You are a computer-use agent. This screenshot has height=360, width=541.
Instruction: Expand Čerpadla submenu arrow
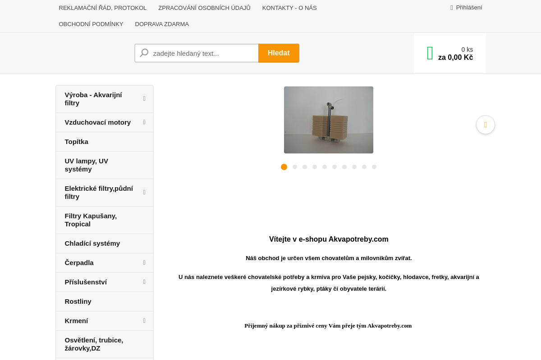pyautogui.click(x=144, y=262)
